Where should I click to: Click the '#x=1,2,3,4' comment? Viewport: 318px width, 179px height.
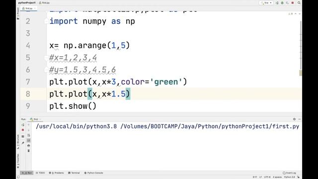coord(73,58)
